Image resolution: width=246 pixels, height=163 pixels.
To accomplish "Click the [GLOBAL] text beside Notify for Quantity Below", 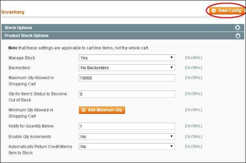I will tap(193, 126).
